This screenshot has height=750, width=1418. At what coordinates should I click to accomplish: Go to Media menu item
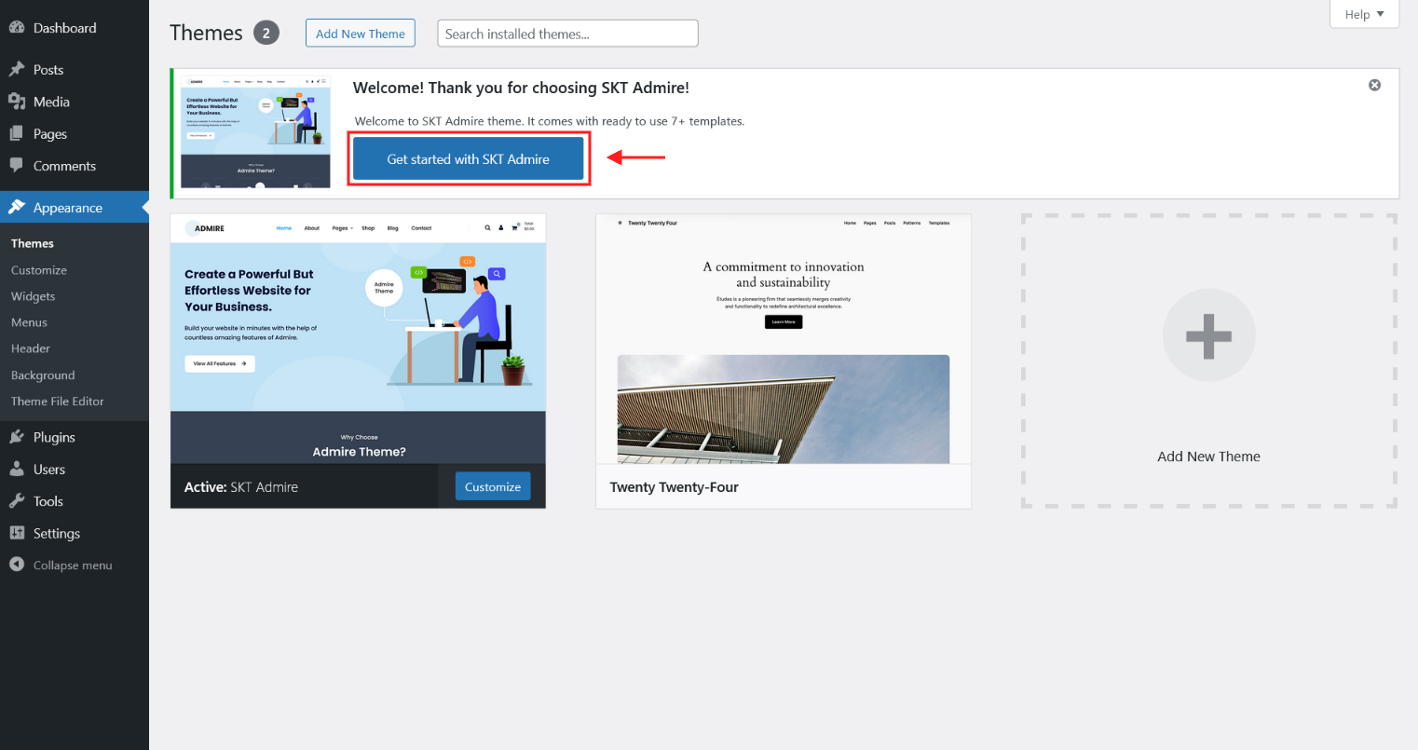[x=75, y=102]
